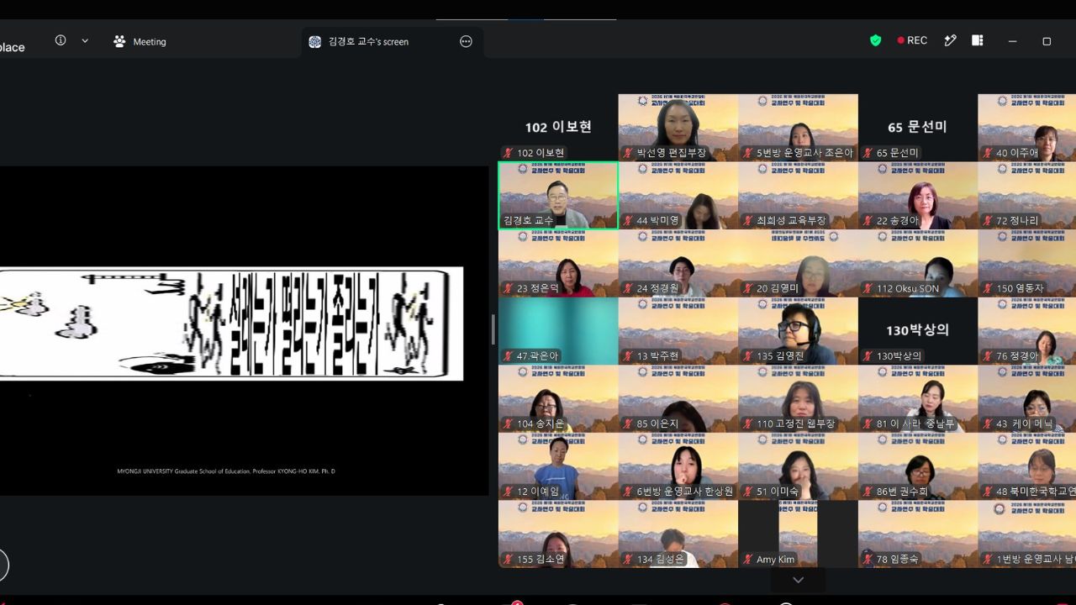Click the muted mic icon for 12 이예임
This screenshot has width=1076, height=605.
[x=509, y=492]
